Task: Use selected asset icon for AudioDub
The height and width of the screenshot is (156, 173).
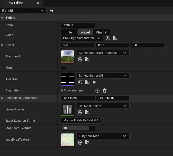Action: point(80,82)
